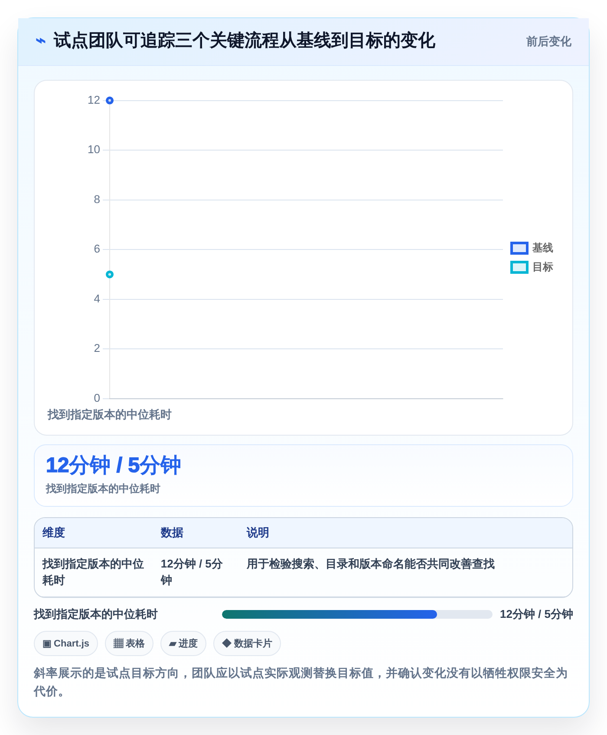Click the progress value 12分钟 / 5分钟 at right
This screenshot has height=735, width=607.
click(x=536, y=614)
